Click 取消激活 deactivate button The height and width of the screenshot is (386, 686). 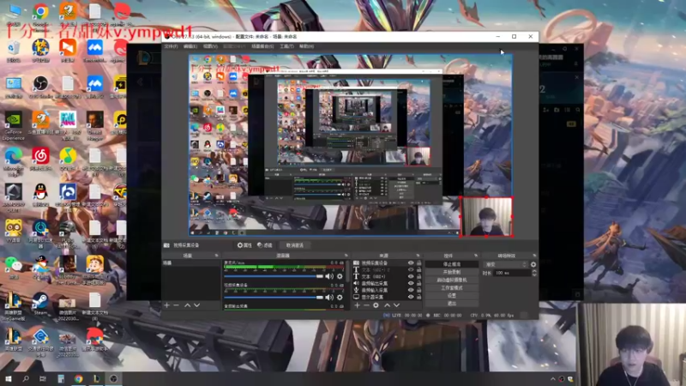294,245
